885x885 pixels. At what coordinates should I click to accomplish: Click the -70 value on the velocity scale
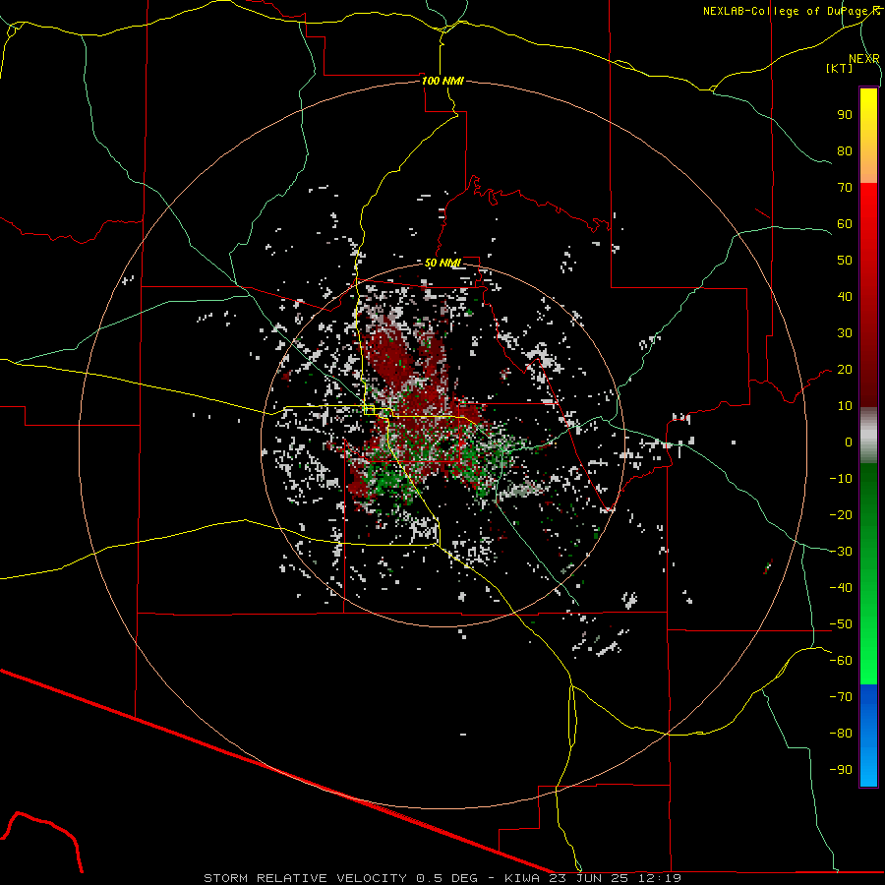[x=841, y=696]
